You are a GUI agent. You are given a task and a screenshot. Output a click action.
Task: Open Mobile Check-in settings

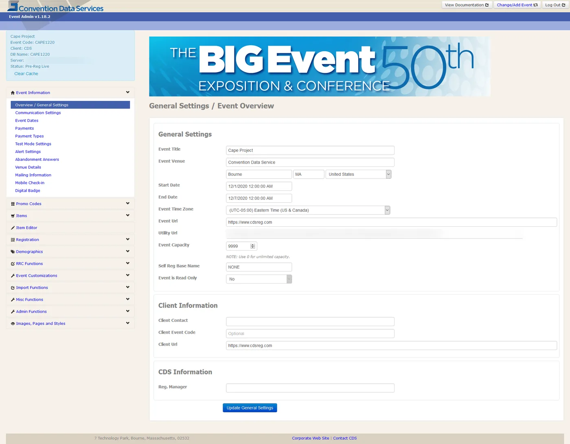coord(30,183)
